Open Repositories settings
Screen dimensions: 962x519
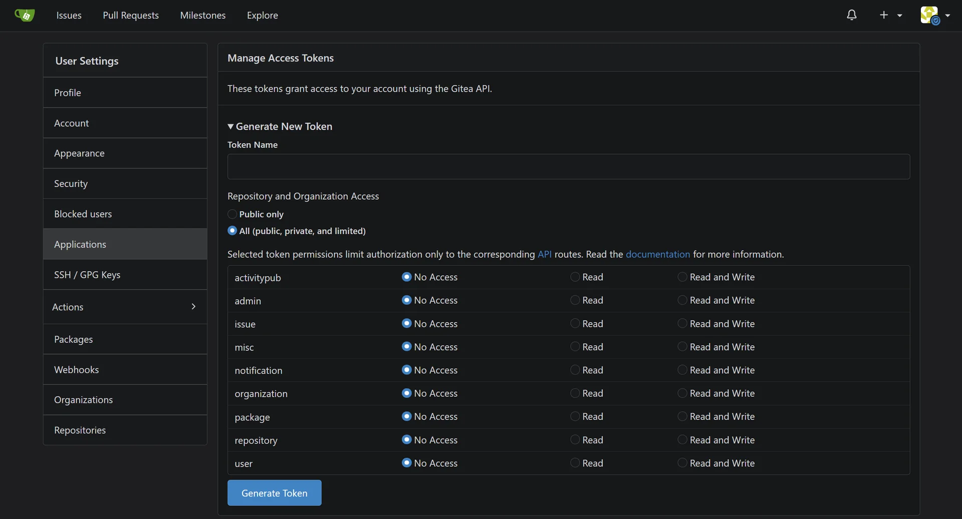[125, 430]
